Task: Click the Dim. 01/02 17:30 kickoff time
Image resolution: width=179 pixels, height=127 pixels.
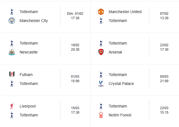Action: (x=75, y=16)
